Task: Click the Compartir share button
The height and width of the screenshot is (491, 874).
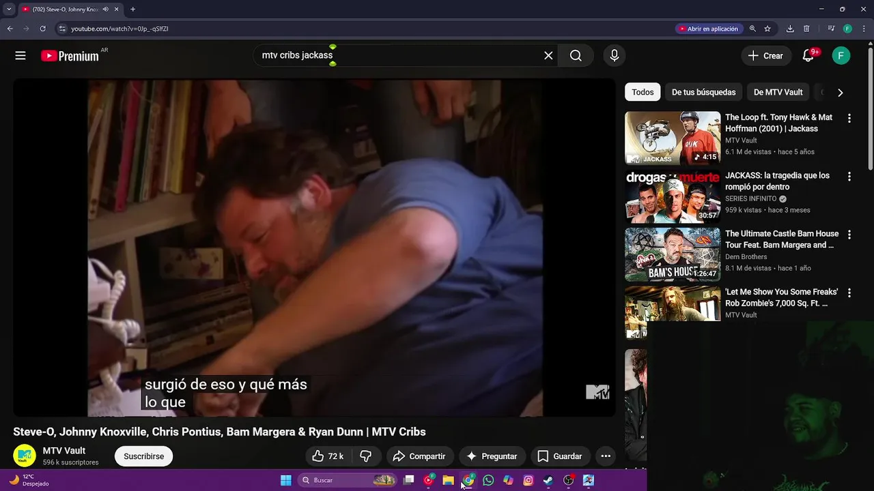Action: 420,456
